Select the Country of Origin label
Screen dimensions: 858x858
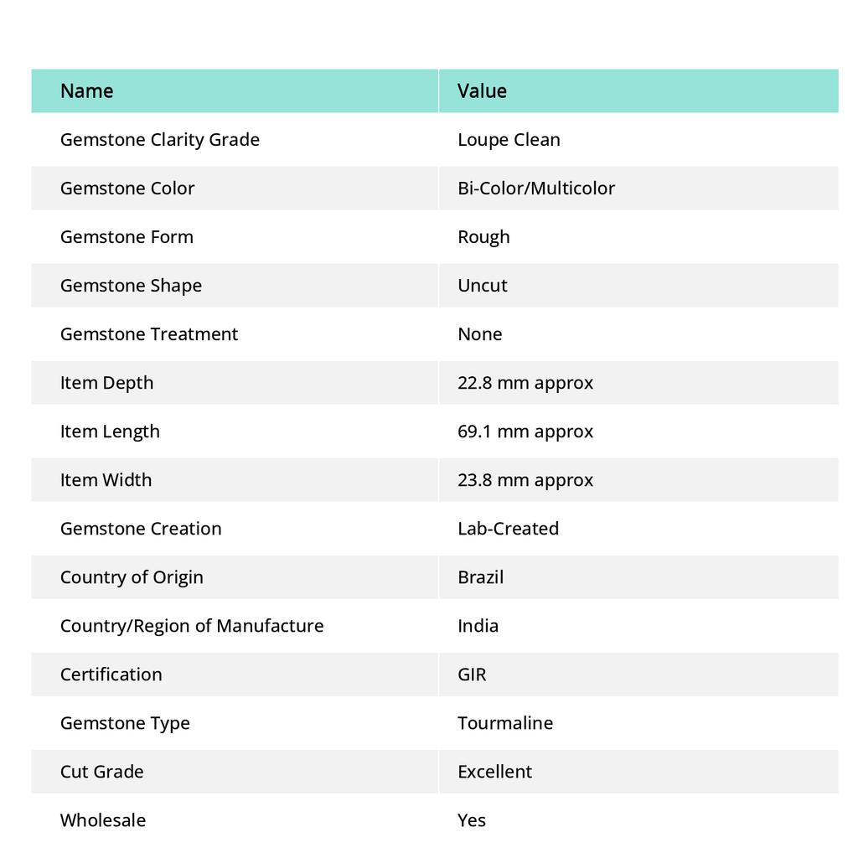point(132,577)
